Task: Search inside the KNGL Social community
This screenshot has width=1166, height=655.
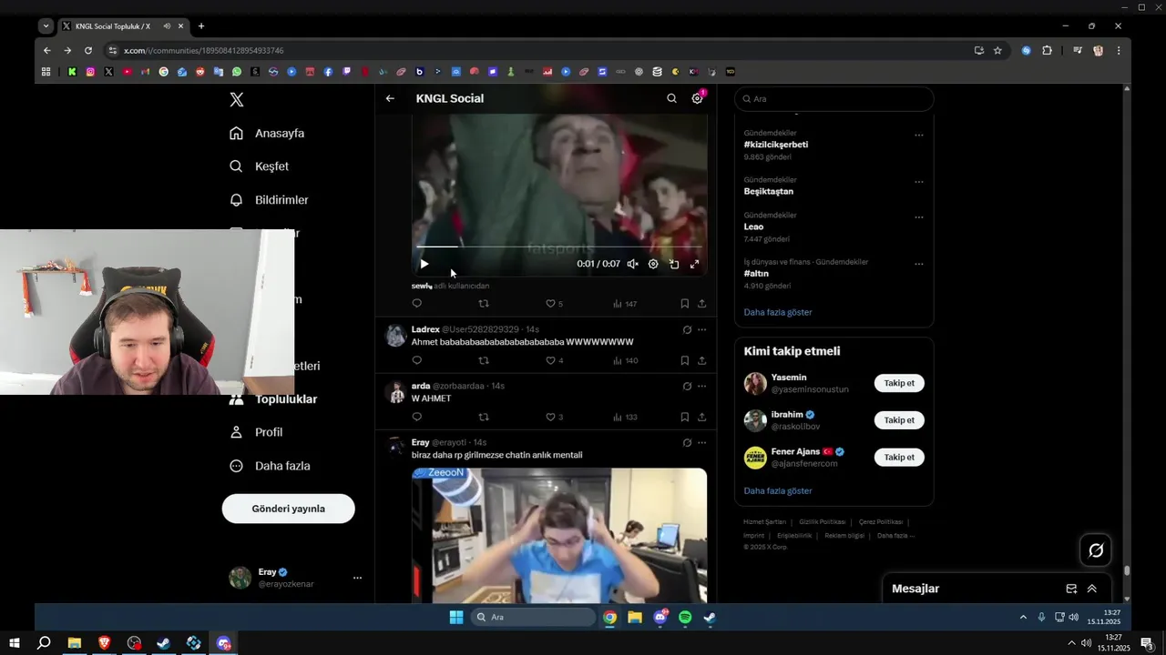Action: tap(671, 98)
